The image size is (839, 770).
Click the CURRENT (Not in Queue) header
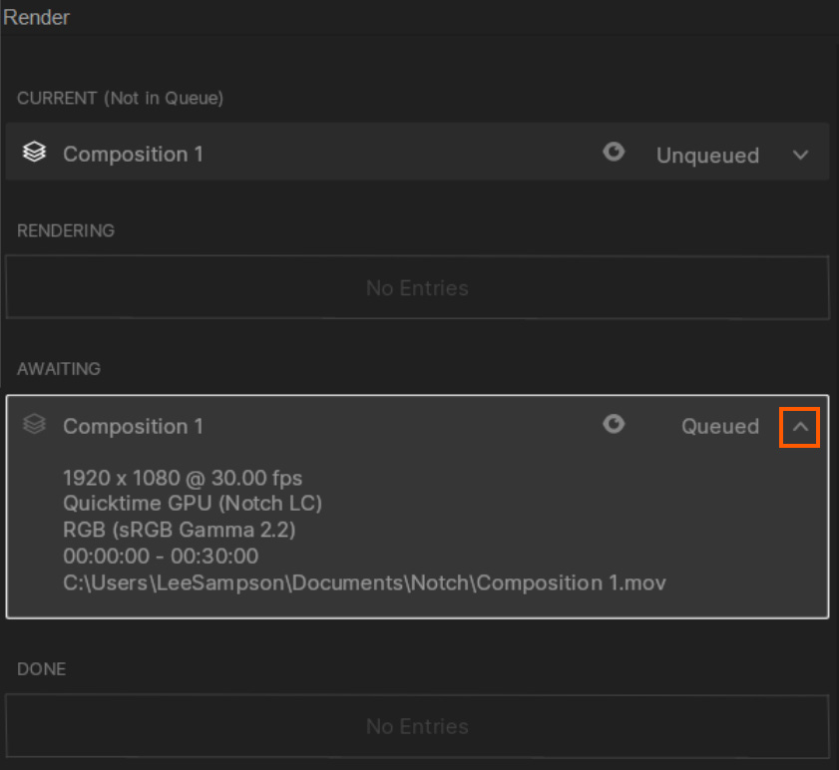tap(120, 99)
